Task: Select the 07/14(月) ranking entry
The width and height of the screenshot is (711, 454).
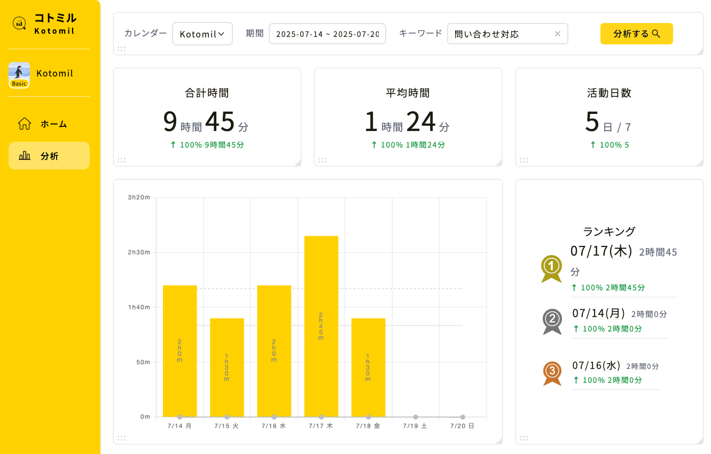Action: [620, 321]
